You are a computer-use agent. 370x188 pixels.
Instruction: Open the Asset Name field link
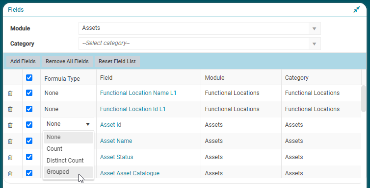[x=116, y=141]
